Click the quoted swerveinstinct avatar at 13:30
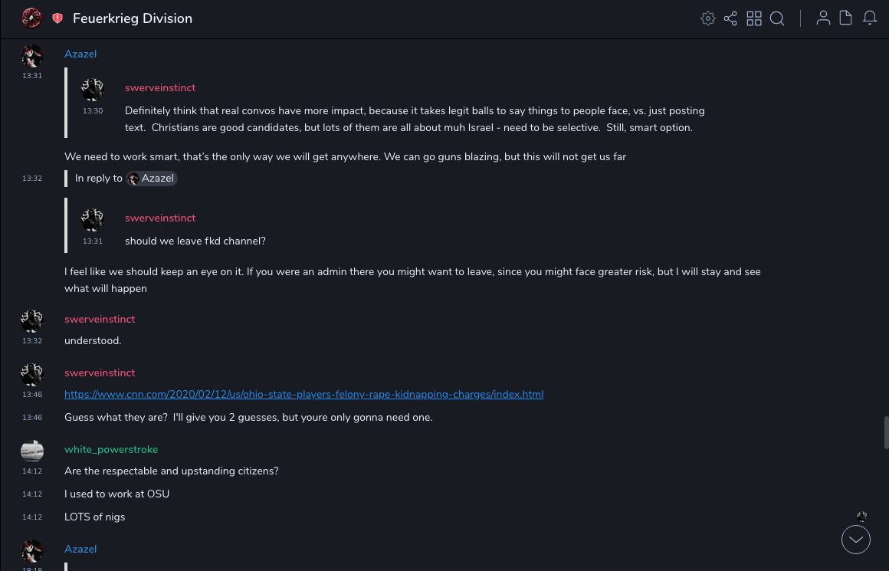This screenshot has height=571, width=889. [x=93, y=90]
